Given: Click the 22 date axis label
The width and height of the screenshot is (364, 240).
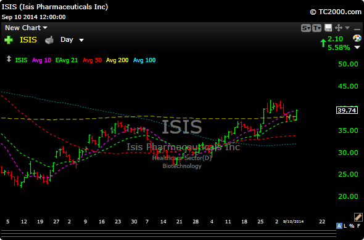Looking at the screenshot, I should coord(322,222).
